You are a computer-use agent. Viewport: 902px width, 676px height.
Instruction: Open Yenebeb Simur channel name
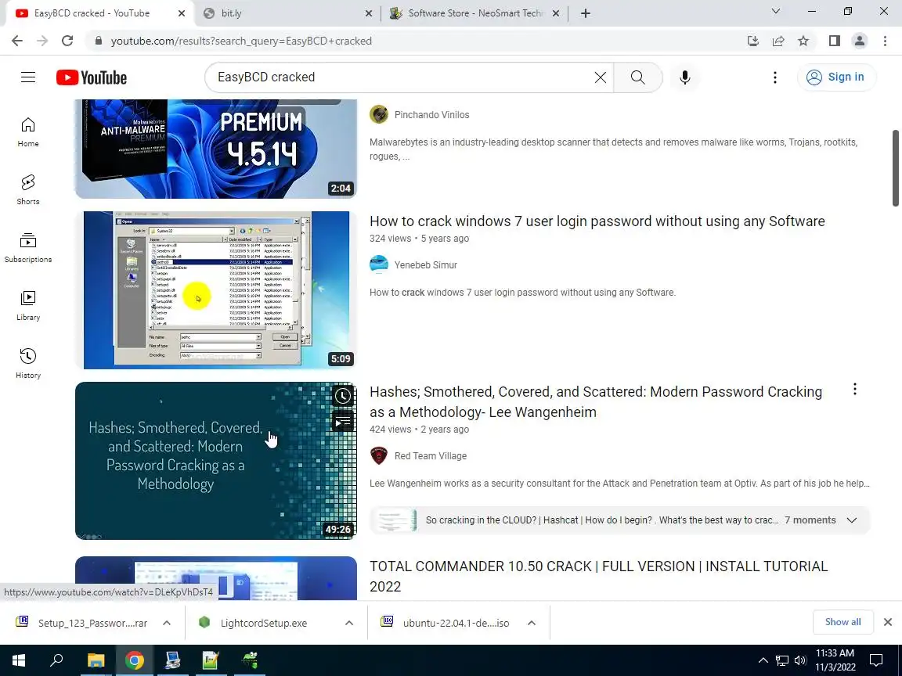click(426, 265)
